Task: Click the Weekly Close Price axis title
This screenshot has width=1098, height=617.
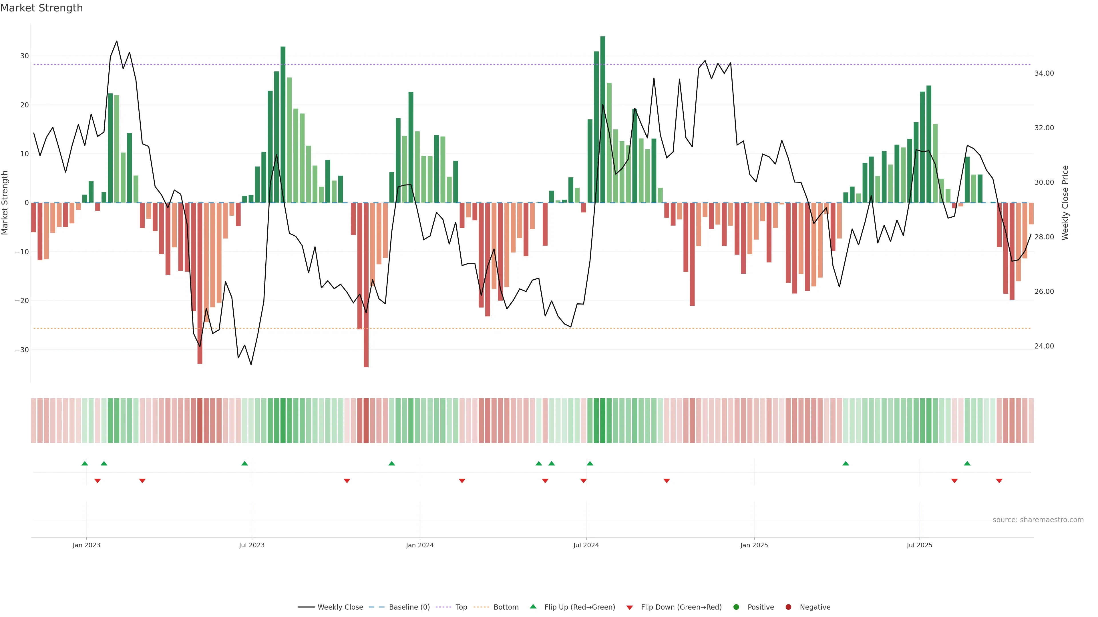Action: tap(1065, 203)
